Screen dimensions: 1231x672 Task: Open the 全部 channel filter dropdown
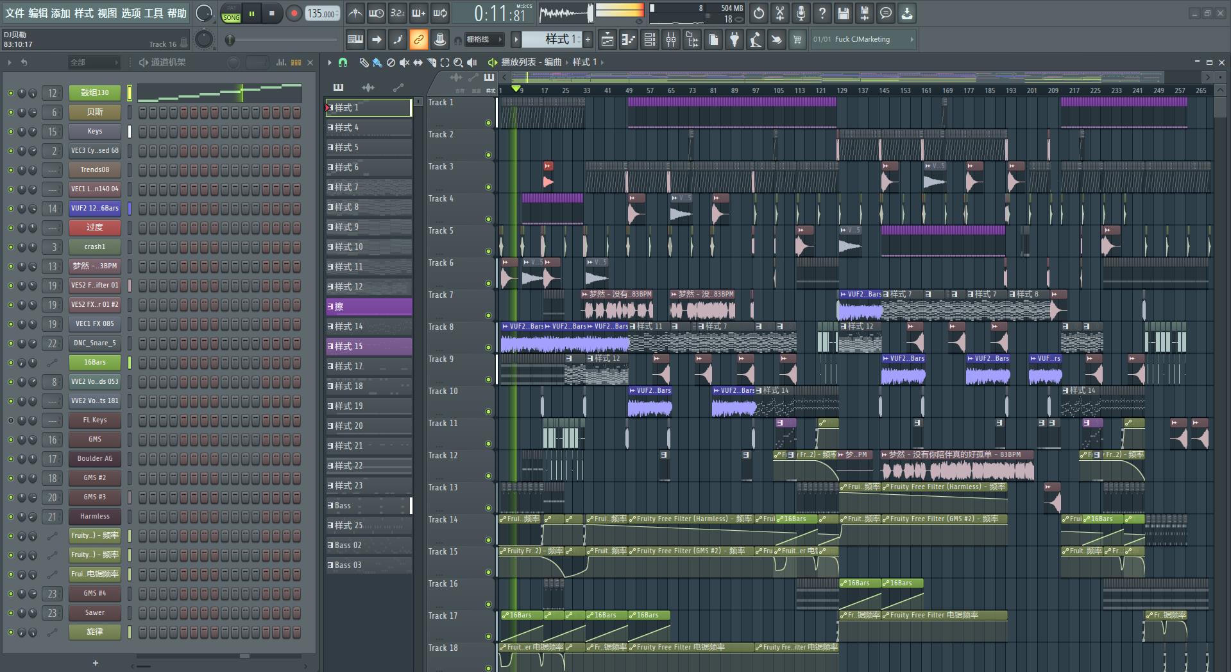[94, 62]
